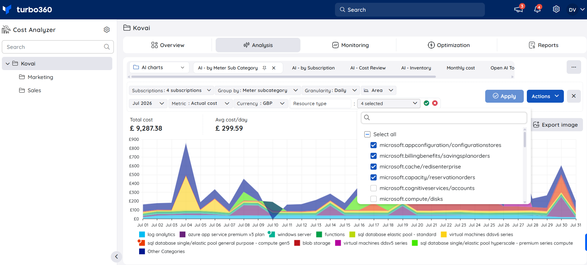Toggle the blob storage legend swatch
Image resolution: width=587 pixels, height=265 pixels.
297,243
